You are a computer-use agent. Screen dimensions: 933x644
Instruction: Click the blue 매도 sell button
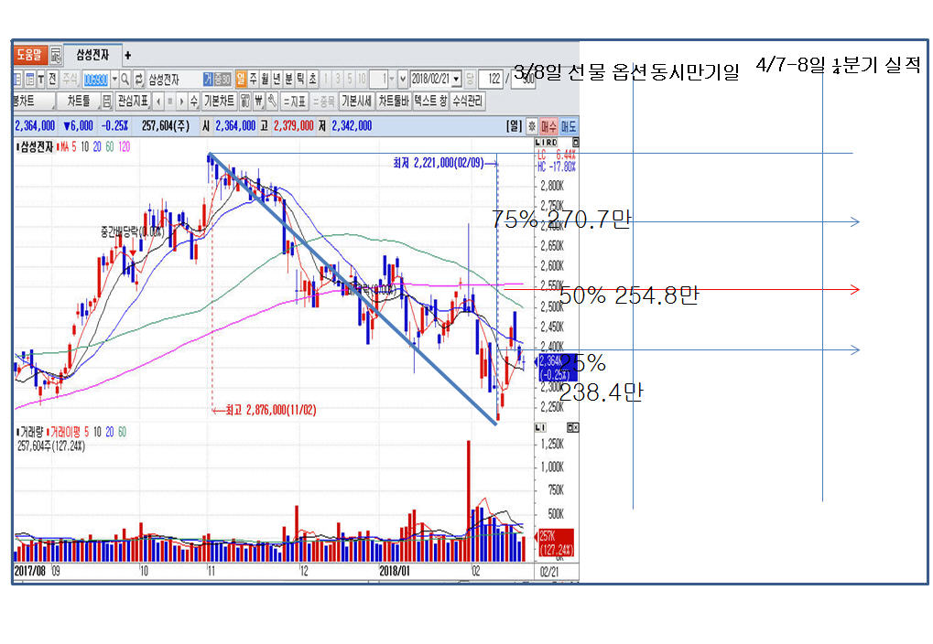[569, 125]
